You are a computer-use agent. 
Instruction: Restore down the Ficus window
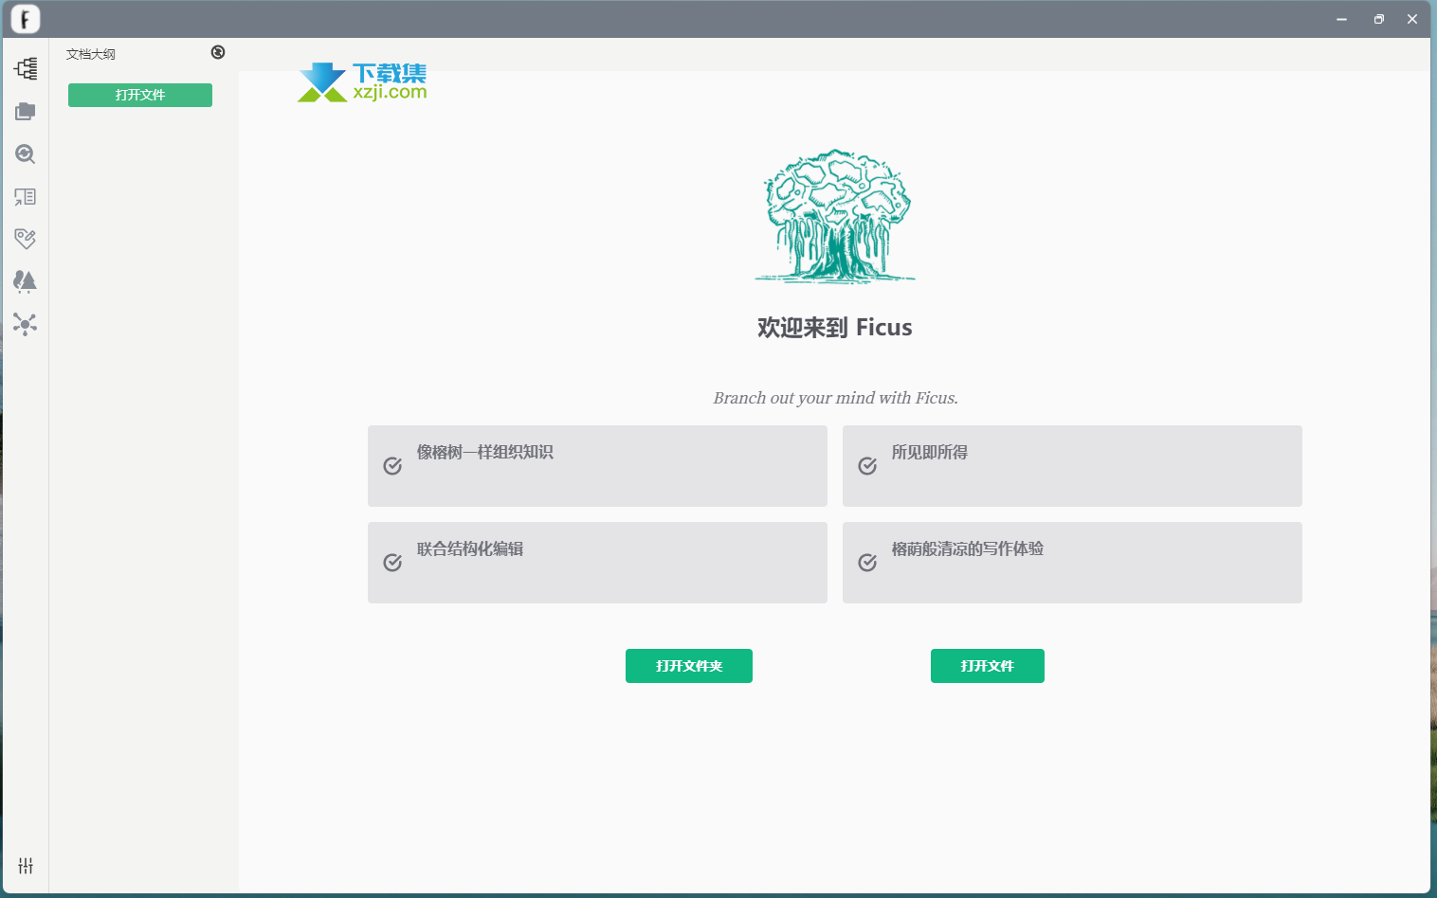(1378, 19)
